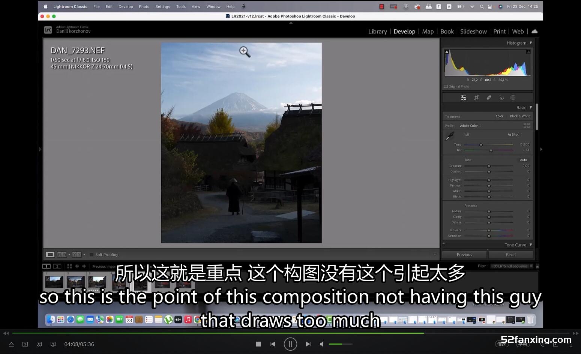This screenshot has width=581, height=354.
Task: Open the Web module
Action: click(518, 31)
